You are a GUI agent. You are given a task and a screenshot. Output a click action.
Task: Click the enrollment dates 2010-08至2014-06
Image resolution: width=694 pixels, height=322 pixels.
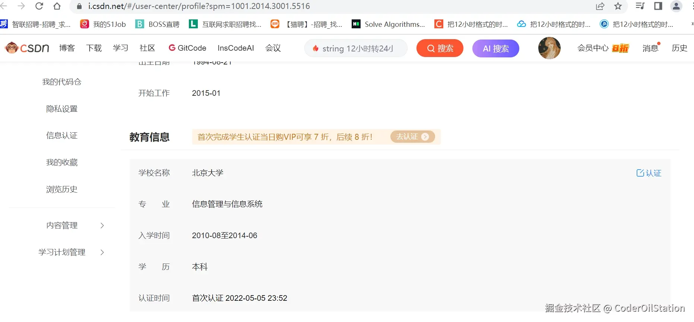(225, 236)
